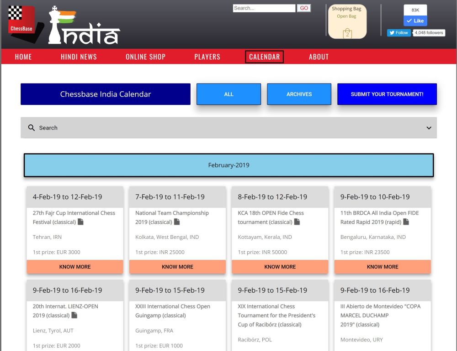Open the PLAYERS menu item
Viewport: 457px width, 351px height.
(207, 57)
